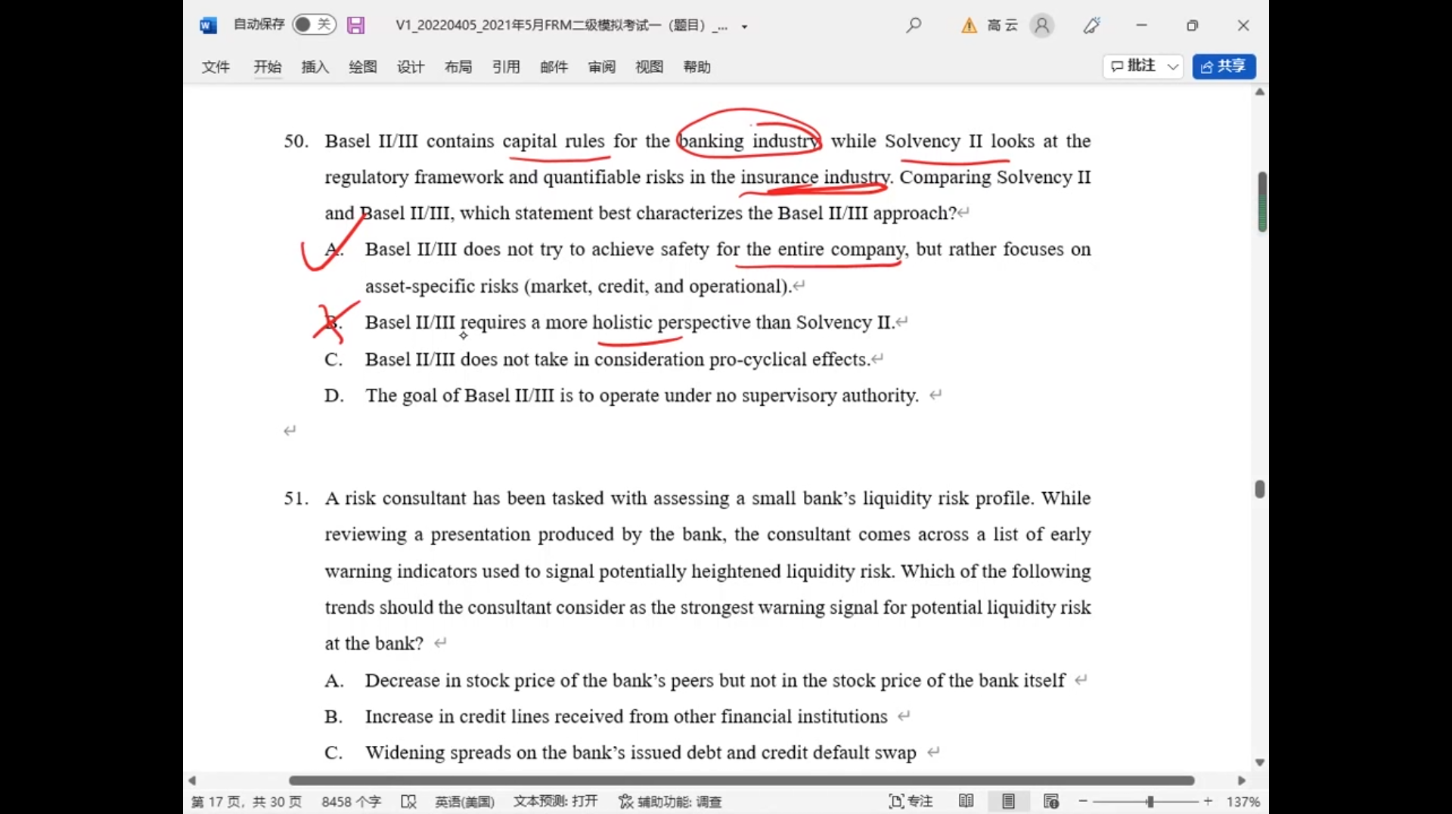Click 'credit default swap' in question 51
1452x814 pixels.
coord(839,753)
